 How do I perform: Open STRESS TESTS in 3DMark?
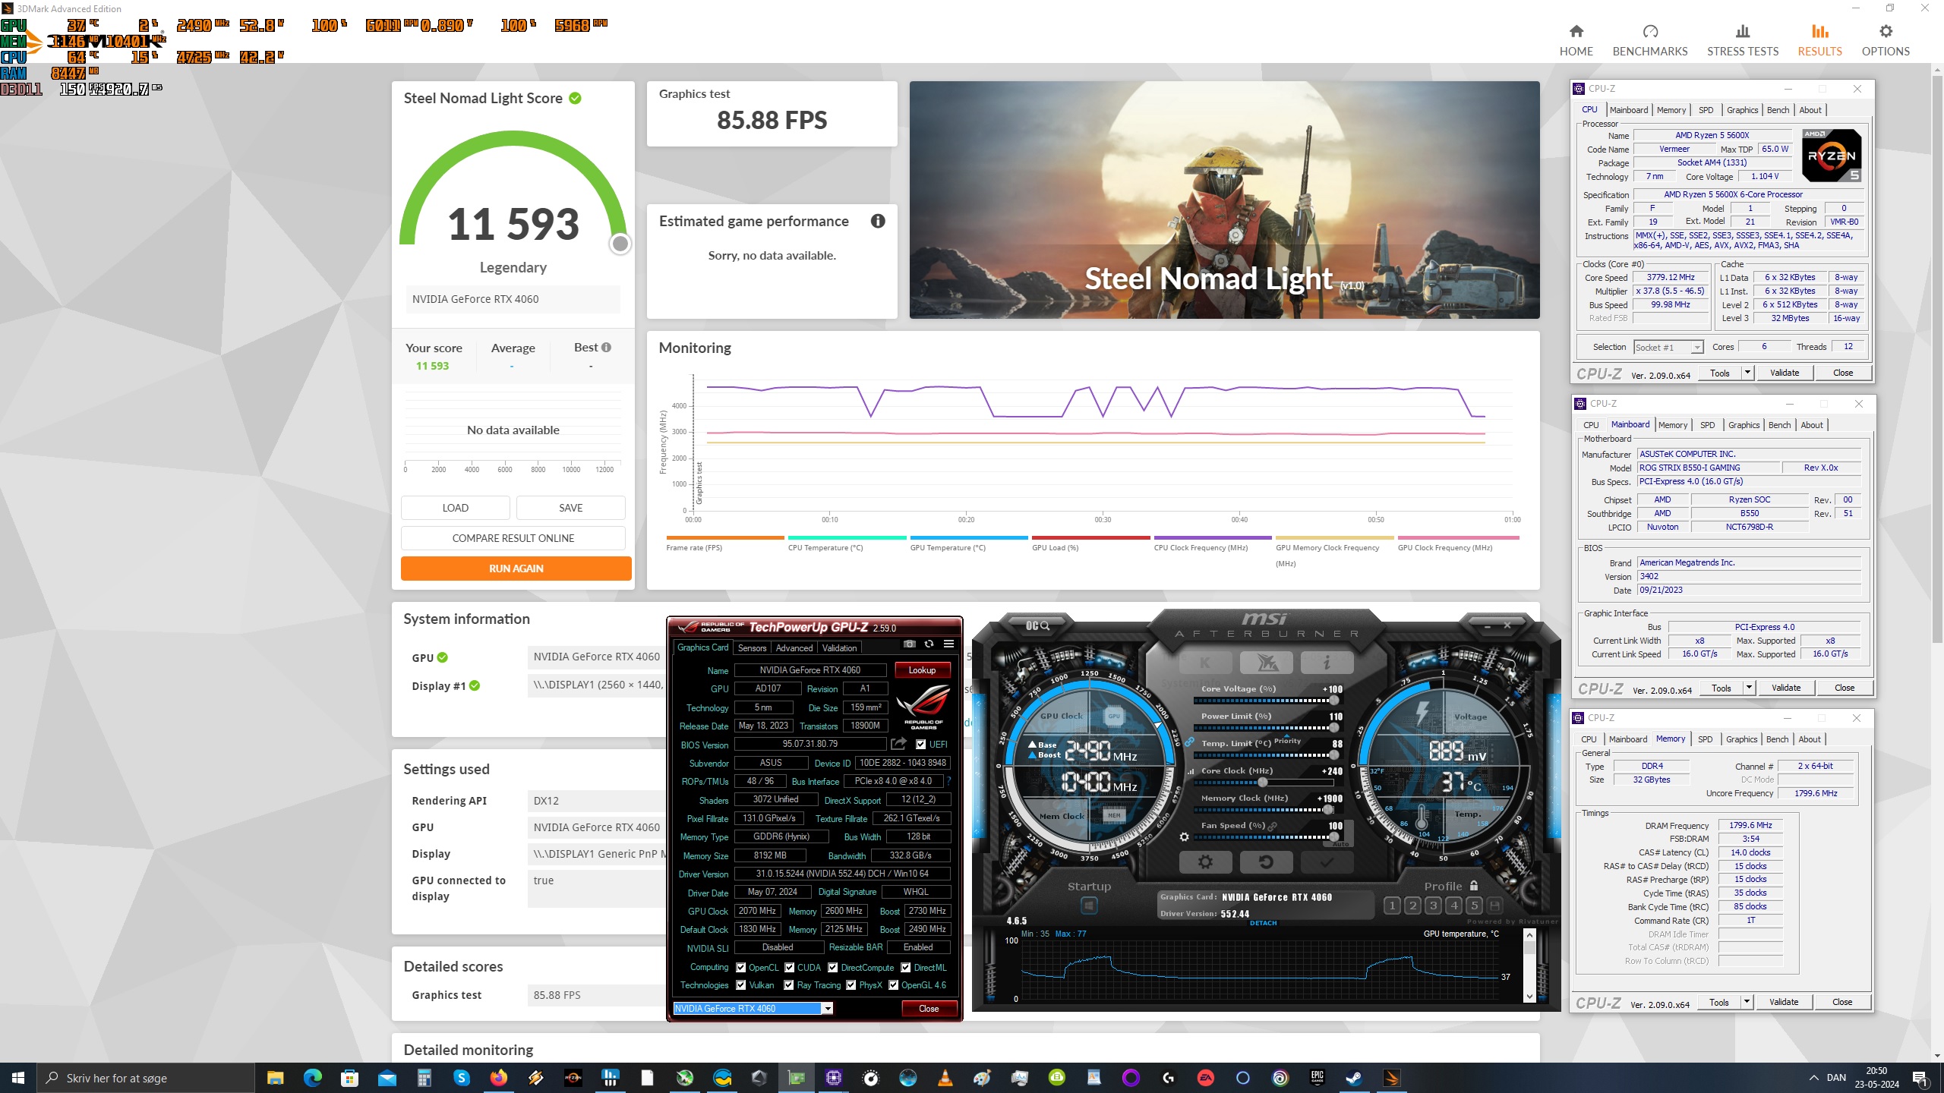point(1743,40)
